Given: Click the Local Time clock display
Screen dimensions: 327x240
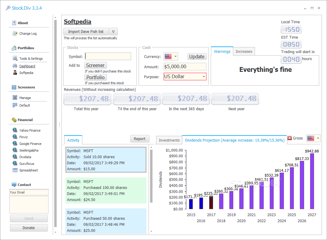Looking at the screenshot, I should tap(291, 30).
